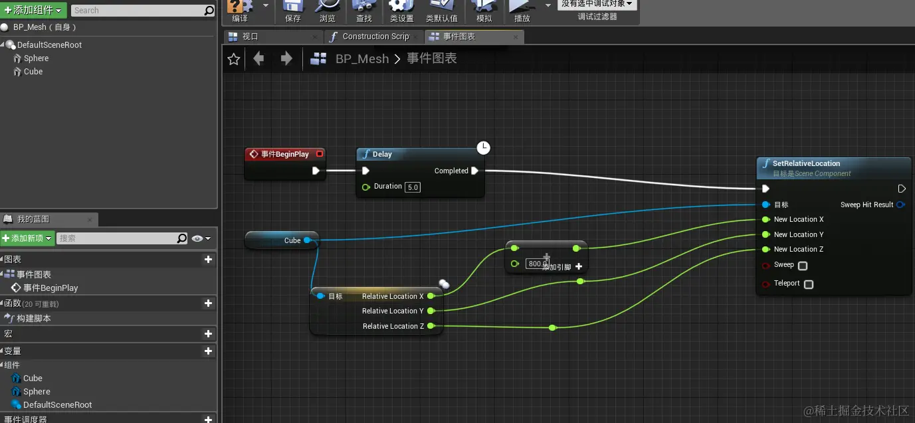
Task: Click the Compile (编译) toolbar icon
Action: tap(240, 6)
